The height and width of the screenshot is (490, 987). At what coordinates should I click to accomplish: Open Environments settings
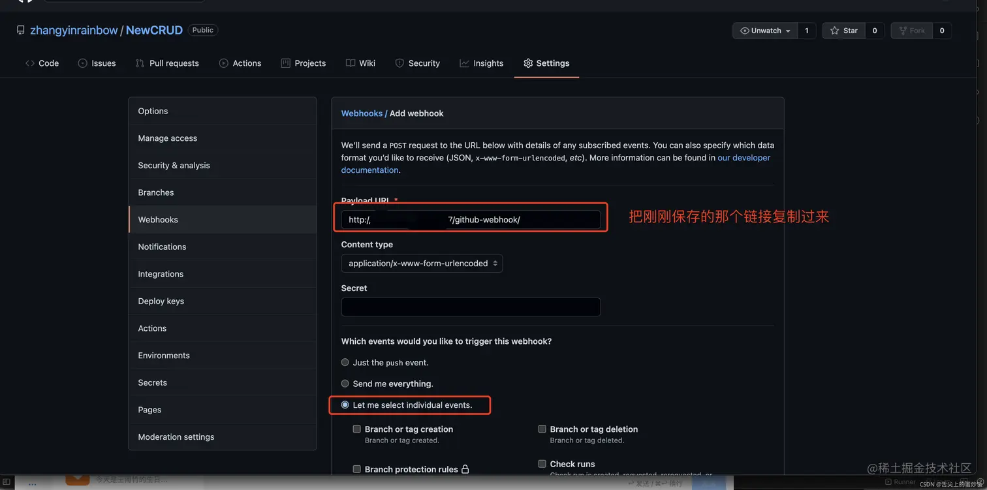(x=223, y=356)
